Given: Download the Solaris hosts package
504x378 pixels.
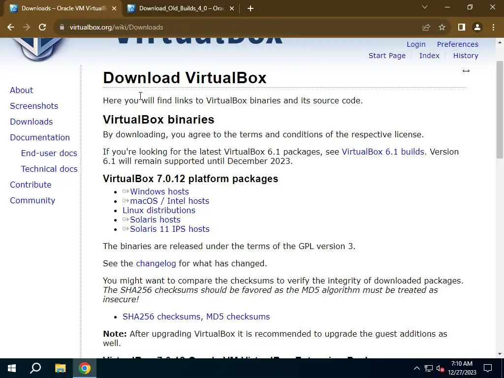Looking at the screenshot, I should [x=155, y=220].
